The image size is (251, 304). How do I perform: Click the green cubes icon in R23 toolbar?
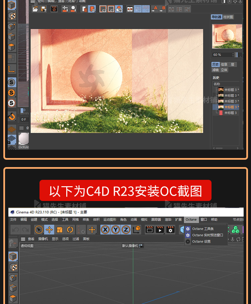[236, 230]
